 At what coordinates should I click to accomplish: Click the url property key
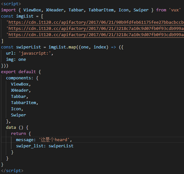pos(10,53)
